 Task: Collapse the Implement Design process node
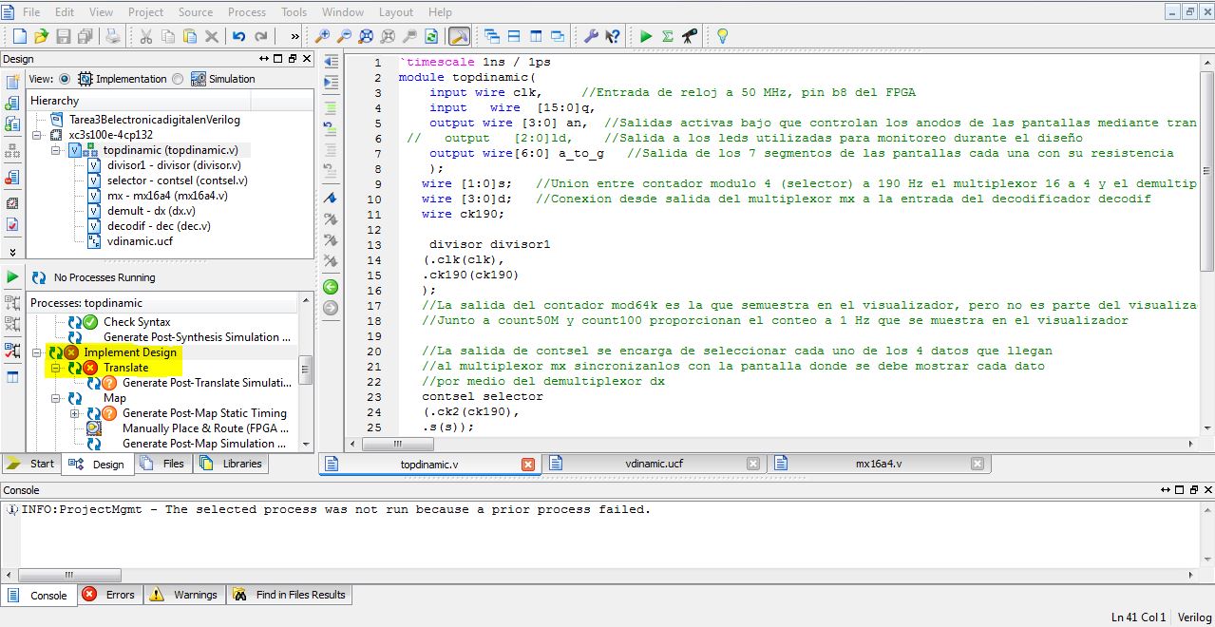[37, 352]
